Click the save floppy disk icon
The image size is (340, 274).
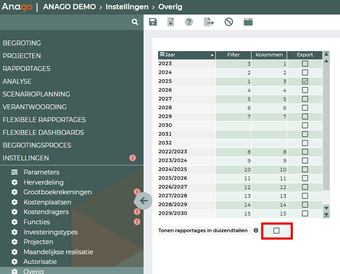click(153, 22)
